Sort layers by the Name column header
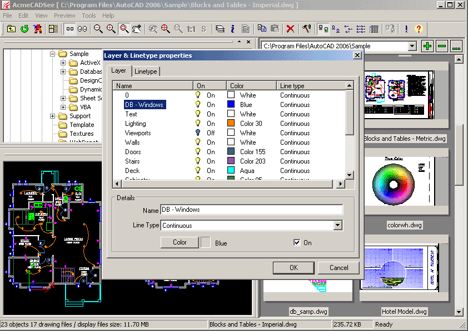468x331 pixels. pyautogui.click(x=153, y=86)
